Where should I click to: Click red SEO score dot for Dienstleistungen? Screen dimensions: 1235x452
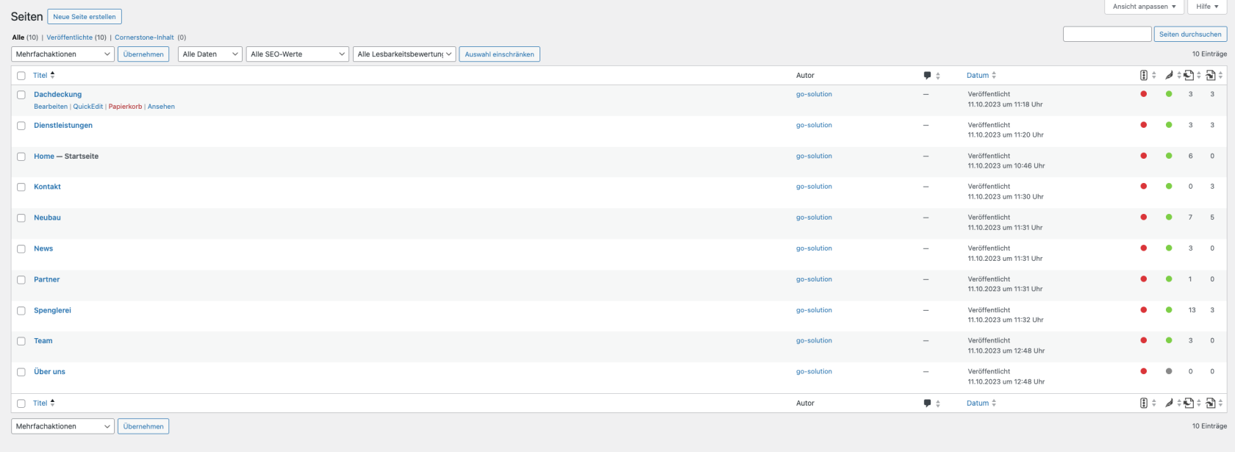tap(1143, 125)
